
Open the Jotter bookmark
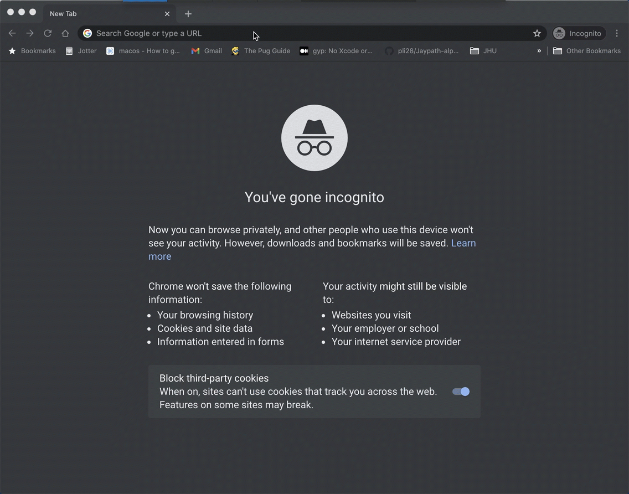click(x=81, y=51)
